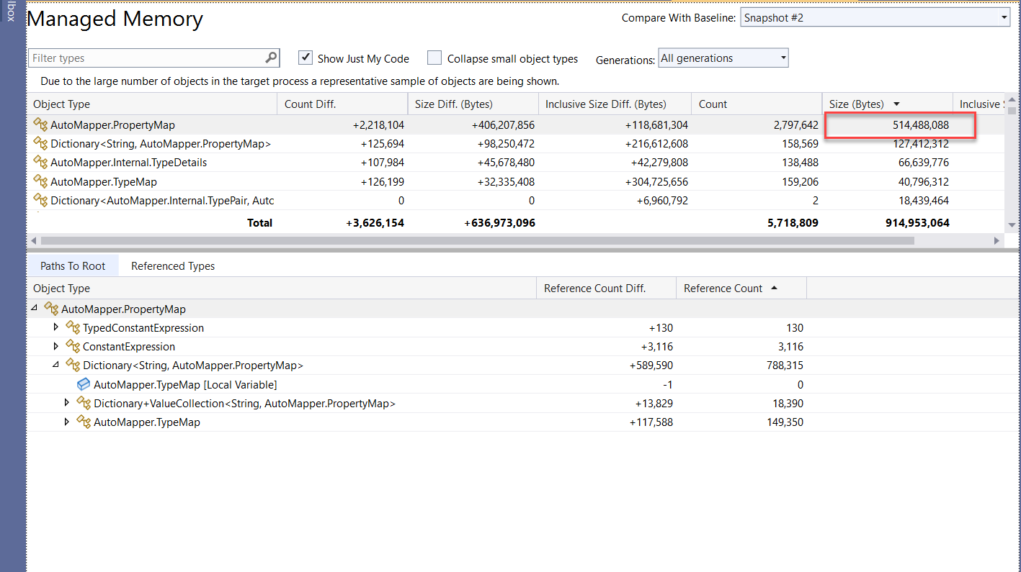1021x572 pixels.
Task: Toggle the Show Just My Code checkbox
Action: click(x=306, y=58)
